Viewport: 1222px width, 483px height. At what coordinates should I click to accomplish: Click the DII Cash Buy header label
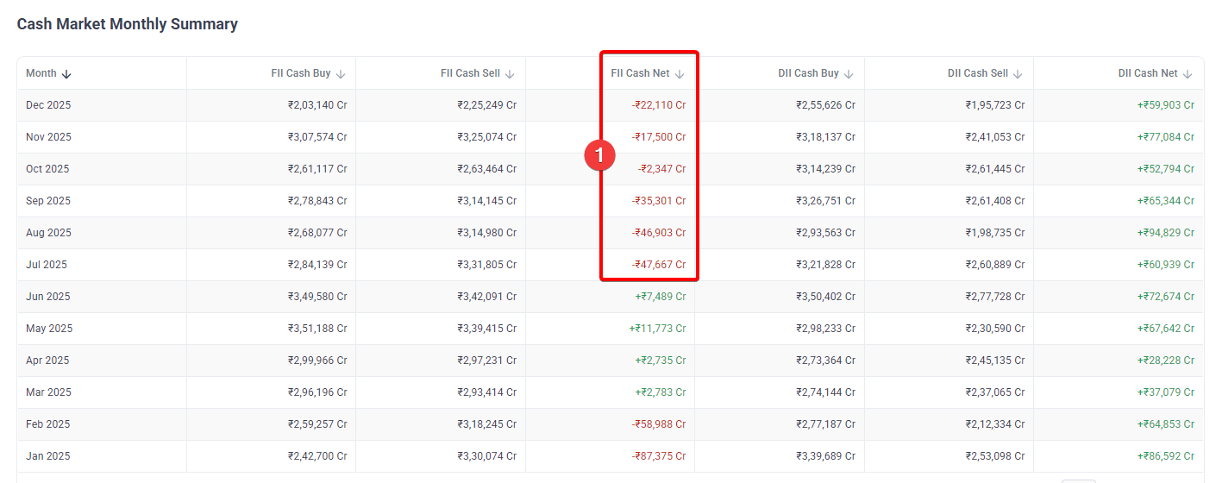(807, 73)
